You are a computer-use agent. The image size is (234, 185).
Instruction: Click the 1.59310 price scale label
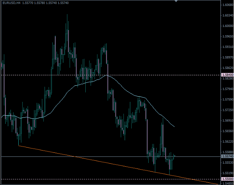(x=228, y=47)
